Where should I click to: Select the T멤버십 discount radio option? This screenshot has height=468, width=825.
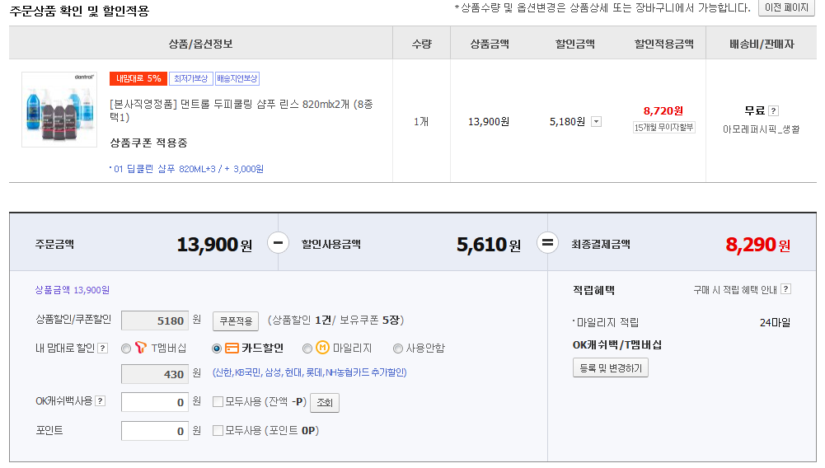tap(126, 349)
